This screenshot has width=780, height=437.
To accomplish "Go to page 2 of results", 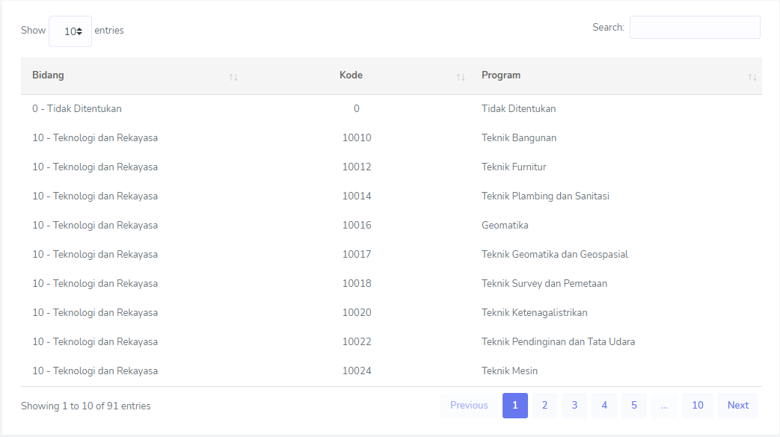I will point(544,405).
